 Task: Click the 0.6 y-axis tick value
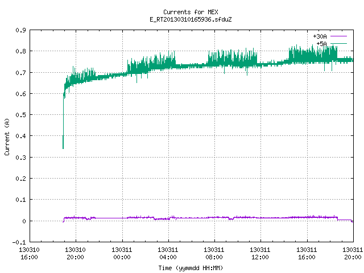pos(21,94)
